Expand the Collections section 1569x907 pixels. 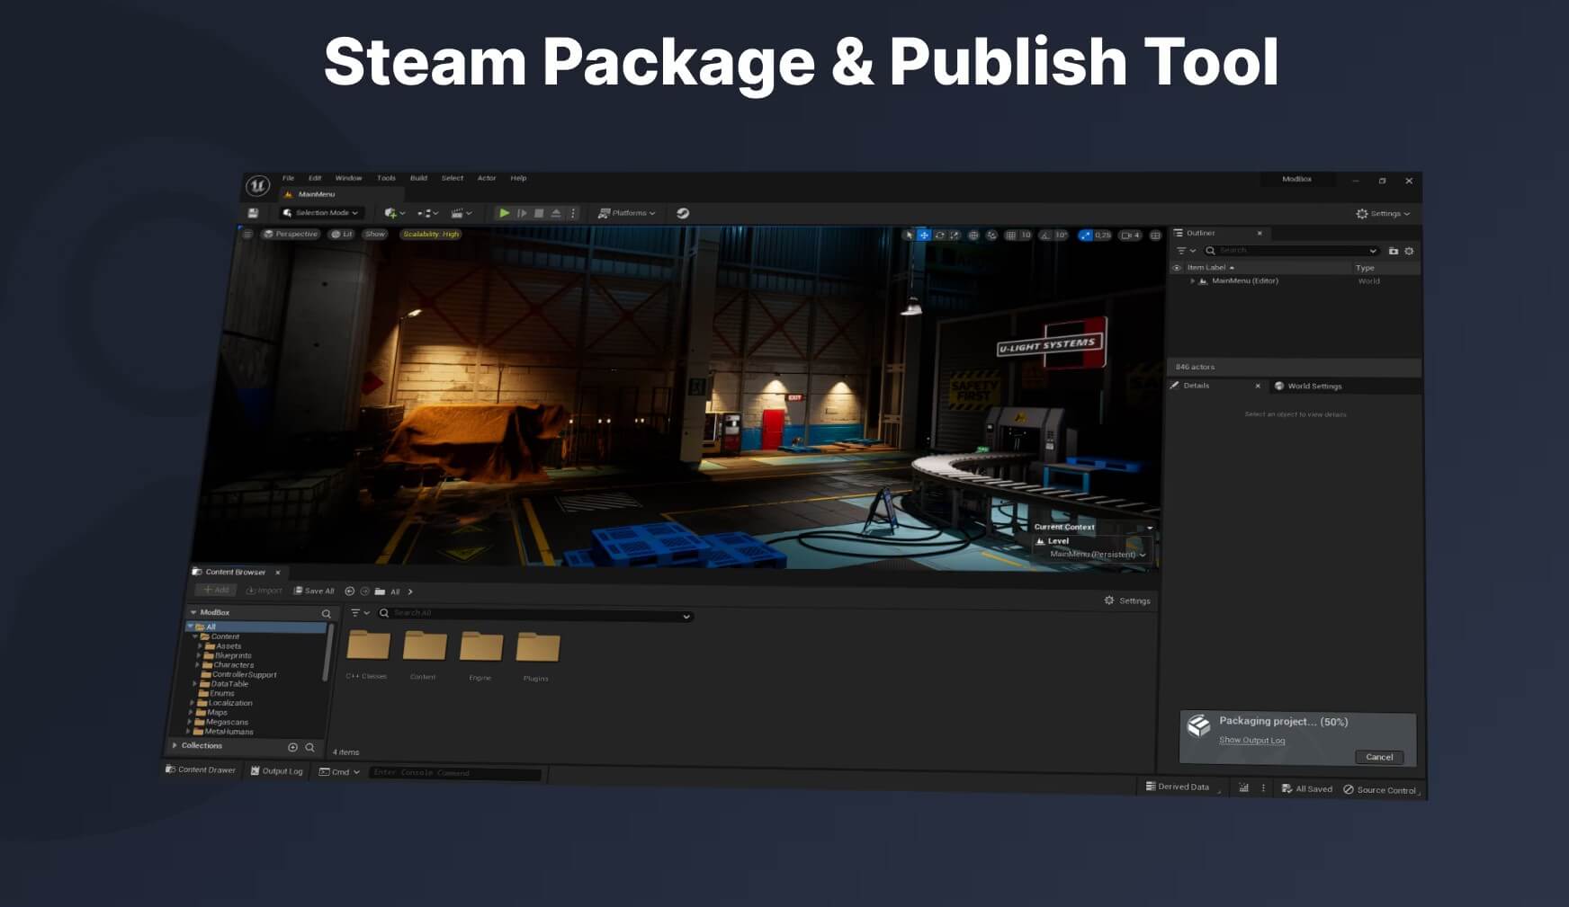(x=175, y=745)
